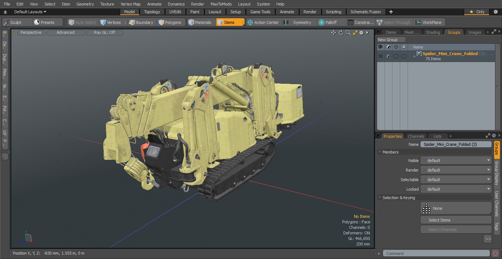
Task: Open the Vertex Map menu
Action: [130, 4]
